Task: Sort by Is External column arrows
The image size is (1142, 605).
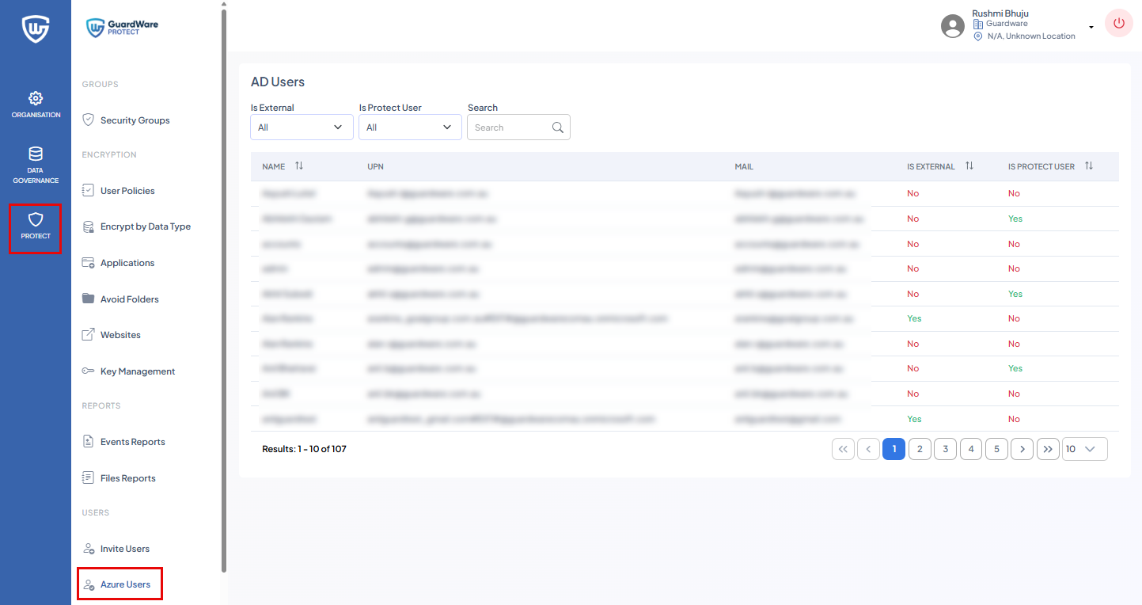Action: click(x=969, y=166)
